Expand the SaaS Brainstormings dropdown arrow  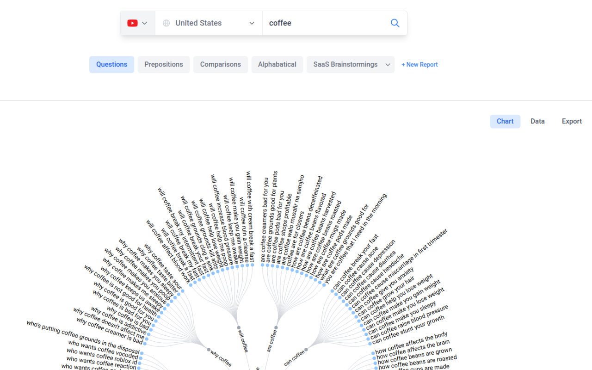pyautogui.click(x=388, y=65)
